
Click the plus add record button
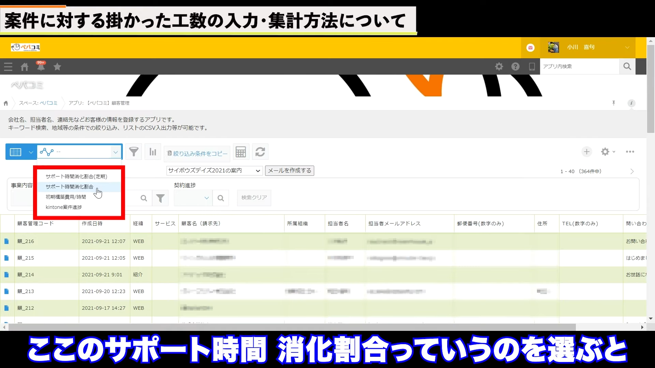[x=586, y=152]
